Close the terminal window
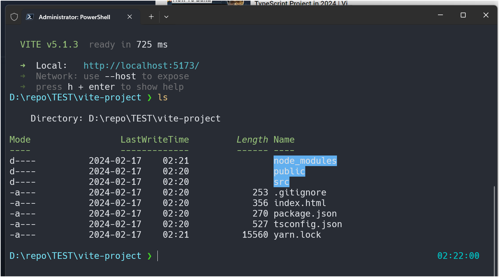This screenshot has width=499, height=277. pos(486,15)
